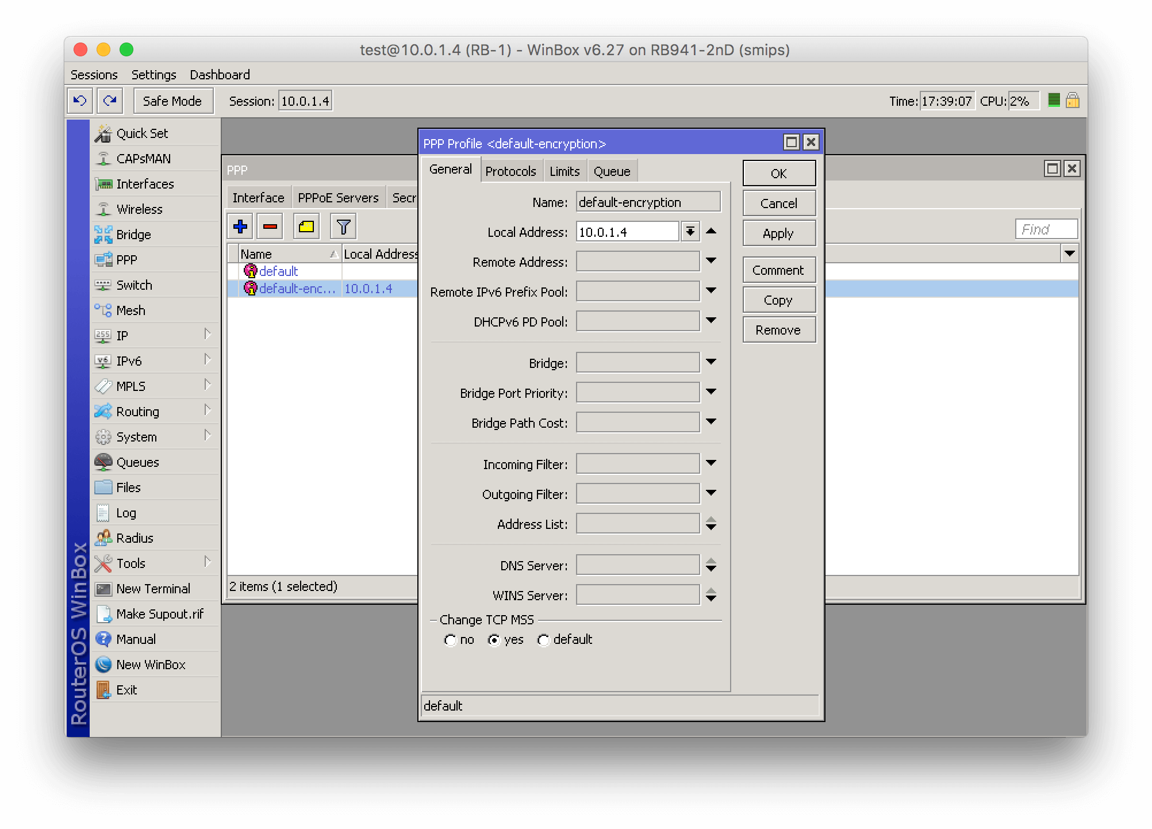Apply the PPP profile changes

tap(778, 233)
